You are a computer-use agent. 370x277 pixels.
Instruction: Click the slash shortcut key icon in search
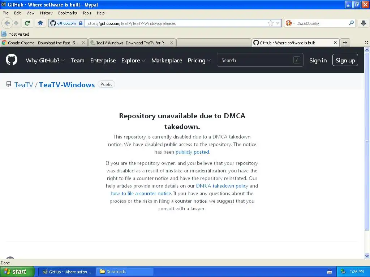pyautogui.click(x=297, y=60)
